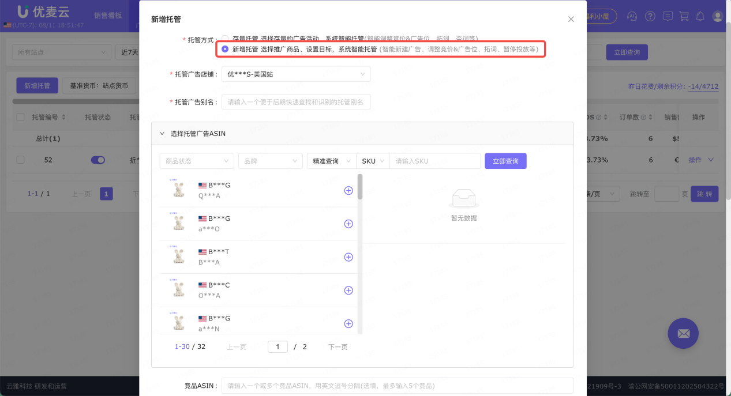Select the 新增托管 radio option

(x=224, y=49)
